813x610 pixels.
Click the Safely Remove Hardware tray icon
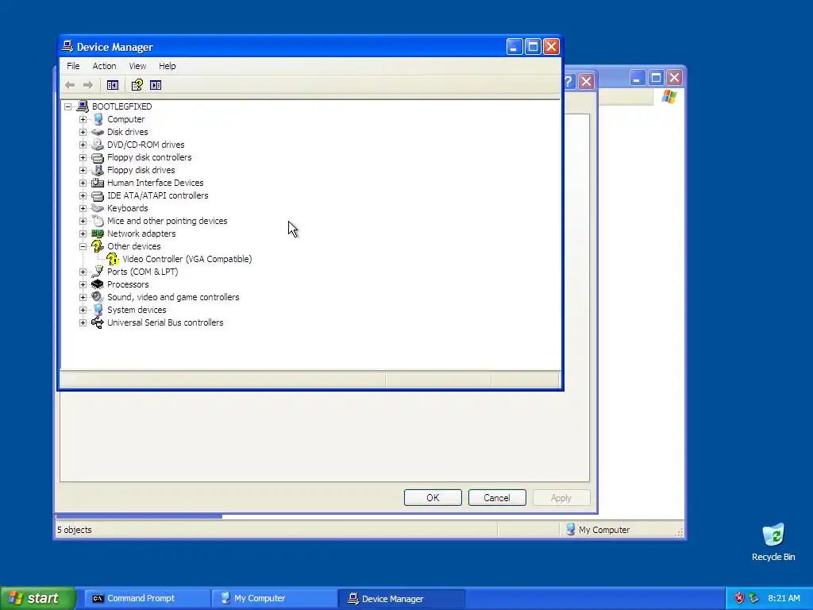754,598
